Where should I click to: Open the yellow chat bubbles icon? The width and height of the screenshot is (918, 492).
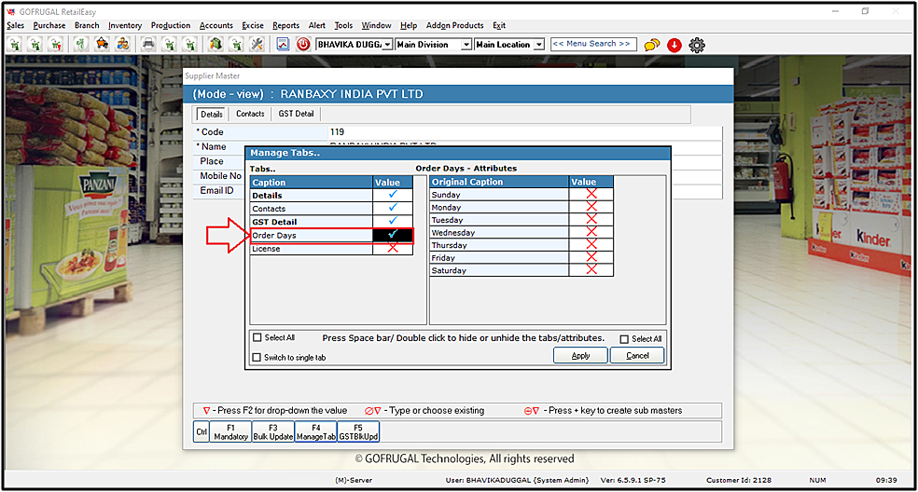pyautogui.click(x=652, y=44)
